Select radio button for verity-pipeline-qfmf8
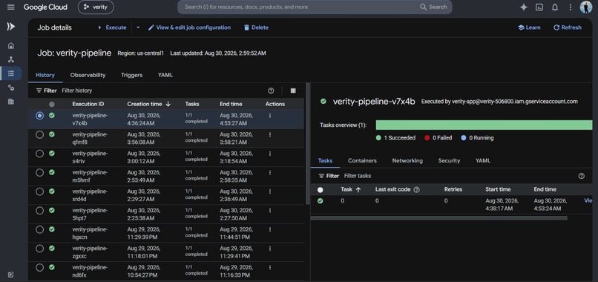598x282 pixels. tap(39, 135)
